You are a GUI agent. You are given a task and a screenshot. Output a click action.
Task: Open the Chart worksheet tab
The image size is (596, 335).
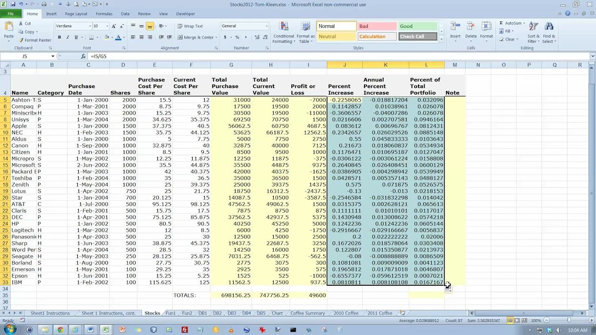tap(277, 313)
